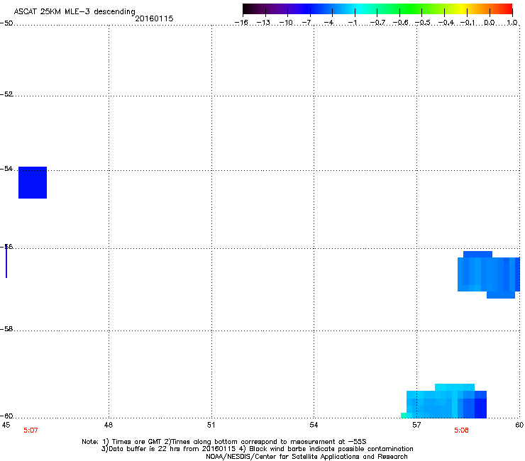The width and height of the screenshot is (525, 461).
Task: Click the -60 latitude axis label
Action: tap(6, 416)
